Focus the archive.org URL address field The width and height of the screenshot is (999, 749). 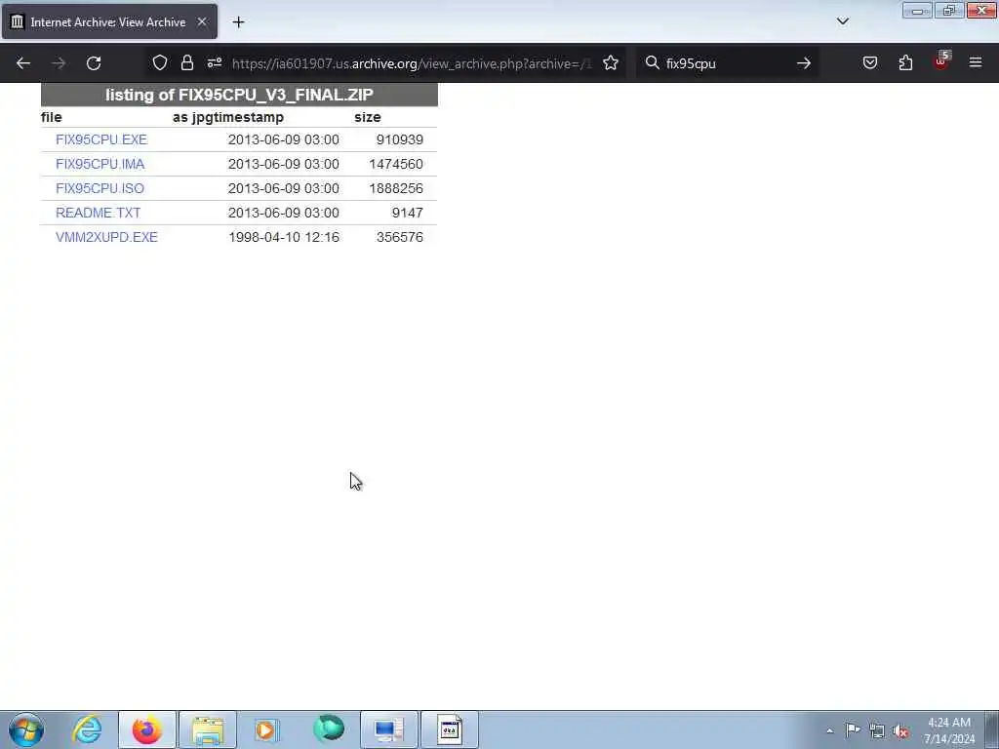(412, 63)
